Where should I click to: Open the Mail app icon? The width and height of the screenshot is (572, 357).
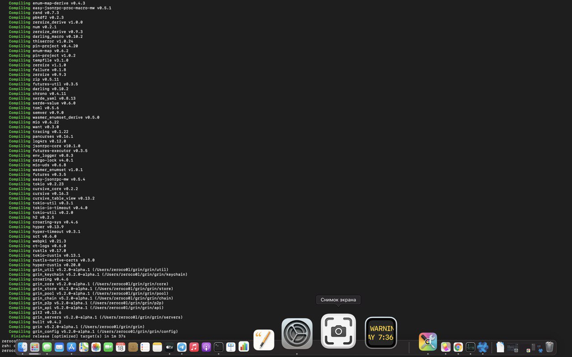pos(59,347)
